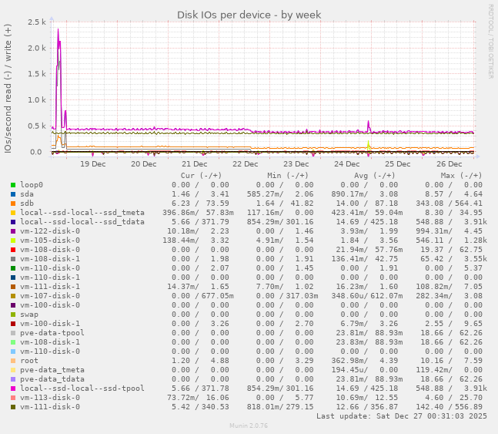Click the 'IOs/second read (-) / write (+)' axis title

(8, 89)
